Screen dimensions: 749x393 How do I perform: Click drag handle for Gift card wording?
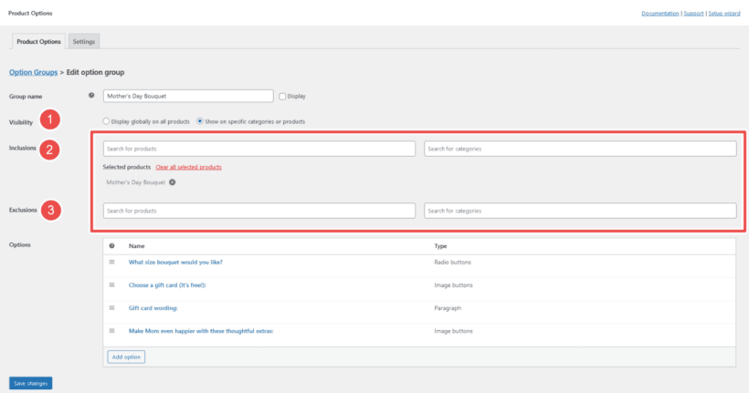tap(112, 307)
